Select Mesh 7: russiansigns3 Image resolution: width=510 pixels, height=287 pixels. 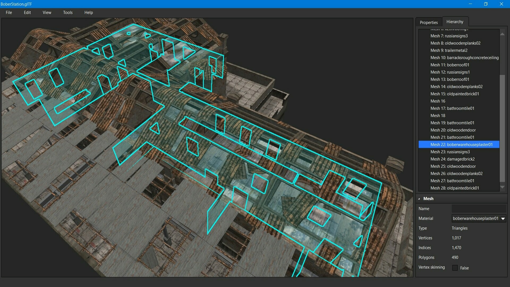pyautogui.click(x=449, y=36)
